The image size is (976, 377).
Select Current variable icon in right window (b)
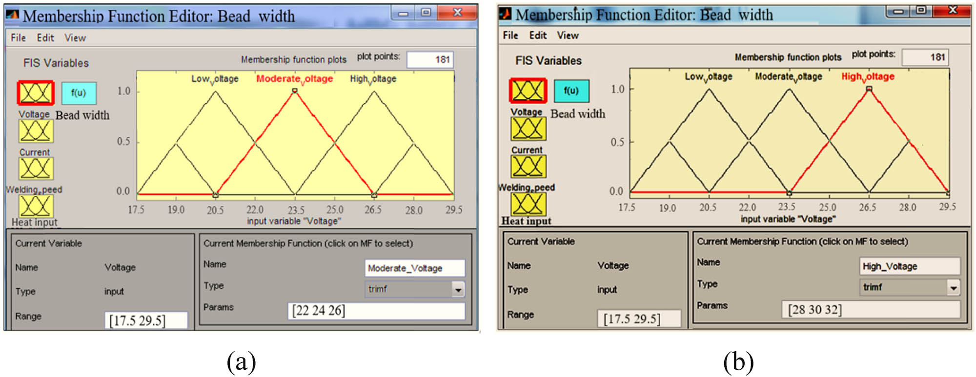(x=528, y=129)
